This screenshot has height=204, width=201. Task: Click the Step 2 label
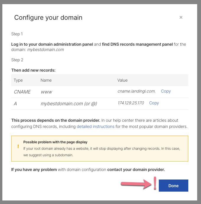pos(17,60)
